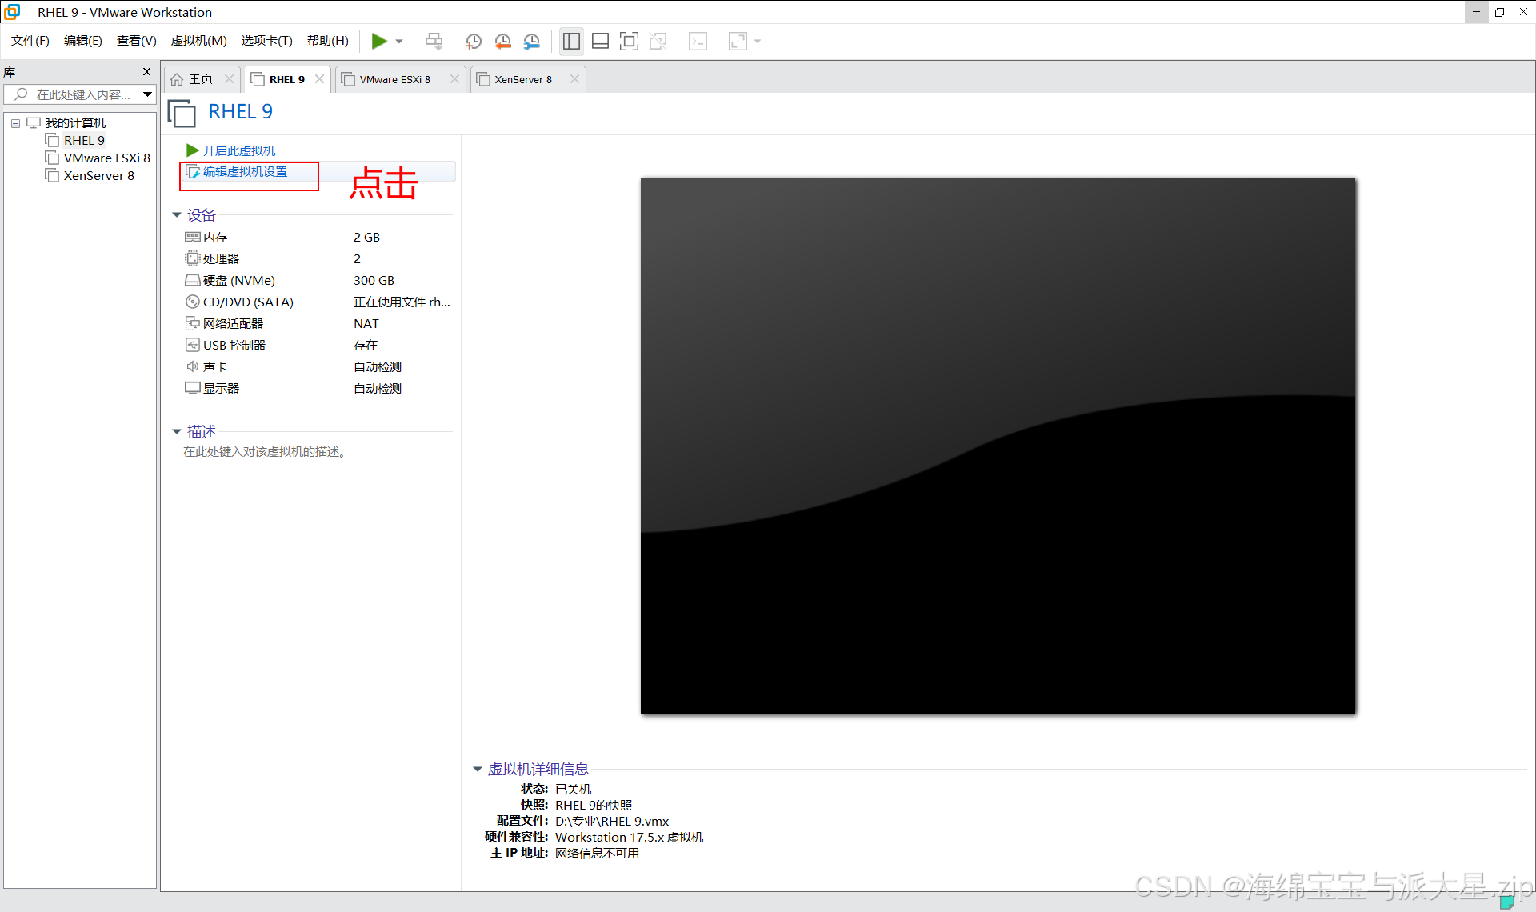Click the 声卡 sound card icon
Viewport: 1536px width, 912px height.
tap(193, 366)
